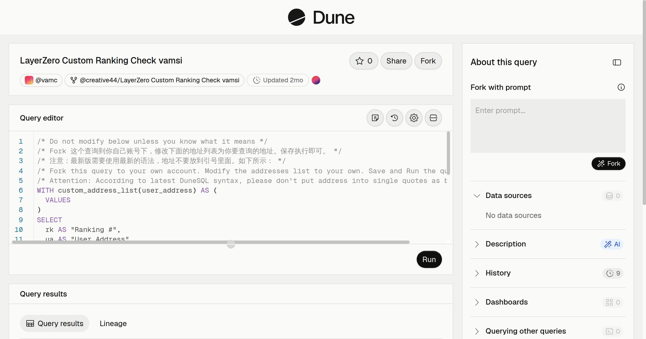Click the Dune logo icon

tap(296, 17)
